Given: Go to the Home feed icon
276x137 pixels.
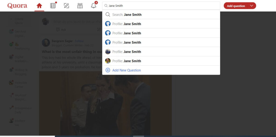Looking at the screenshot, I should pyautogui.click(x=39, y=6).
